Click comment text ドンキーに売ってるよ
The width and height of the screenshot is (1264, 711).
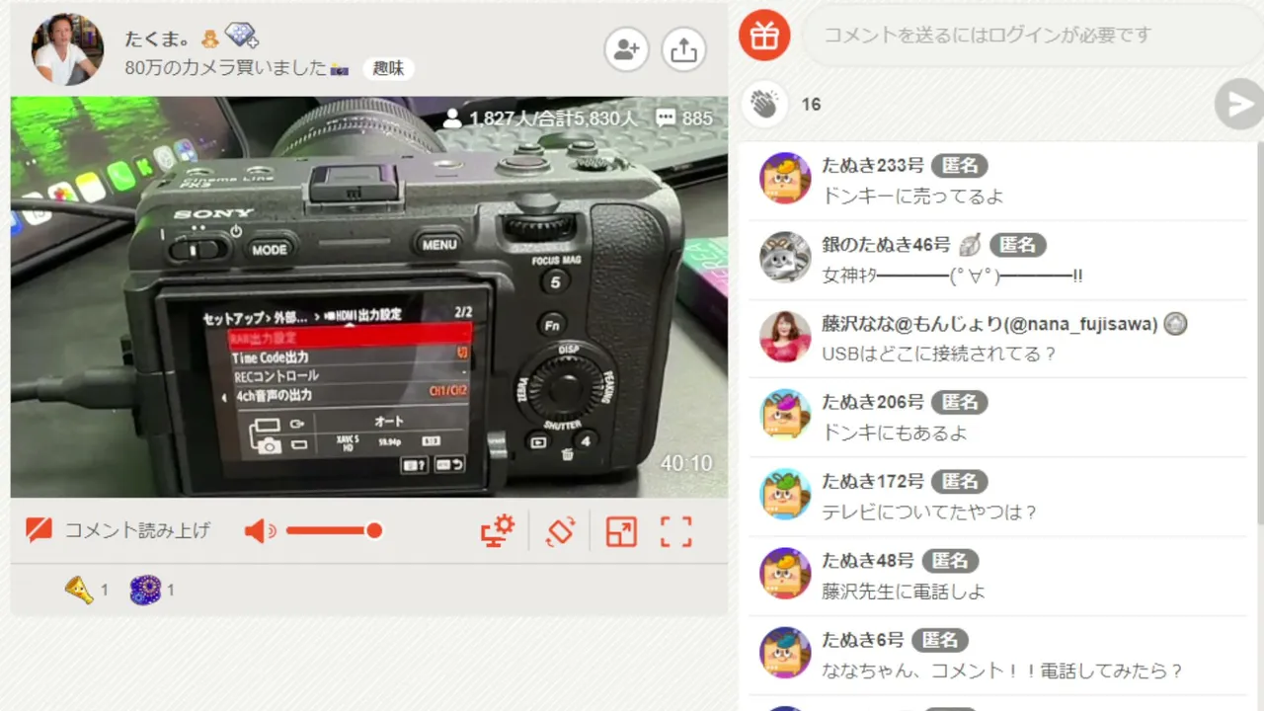coord(913,196)
